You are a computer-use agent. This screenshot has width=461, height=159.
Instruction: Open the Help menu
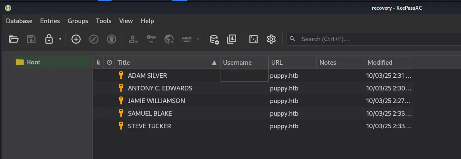[x=147, y=21]
